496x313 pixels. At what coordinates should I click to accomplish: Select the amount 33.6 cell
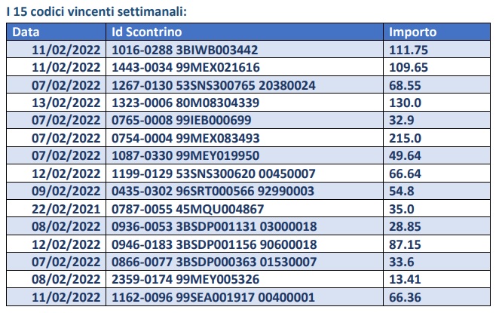click(401, 262)
